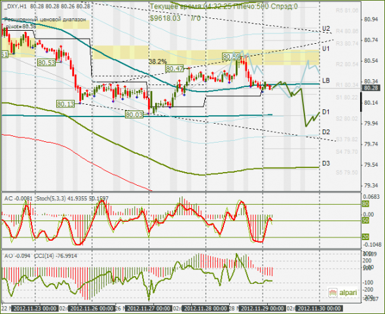This screenshot has height=314, width=385.
Task: Click the 2012.11.23 00:00 date marker
Action: pos(35,308)
